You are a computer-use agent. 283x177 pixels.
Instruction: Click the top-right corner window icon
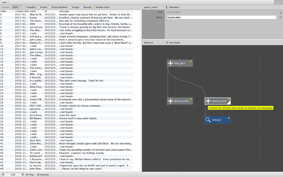coord(277,2)
